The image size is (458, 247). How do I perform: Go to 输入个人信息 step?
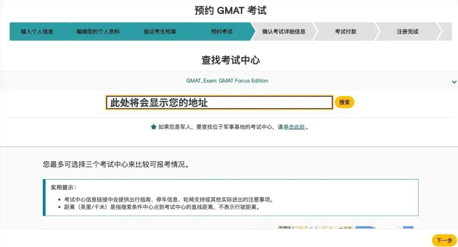click(x=37, y=31)
